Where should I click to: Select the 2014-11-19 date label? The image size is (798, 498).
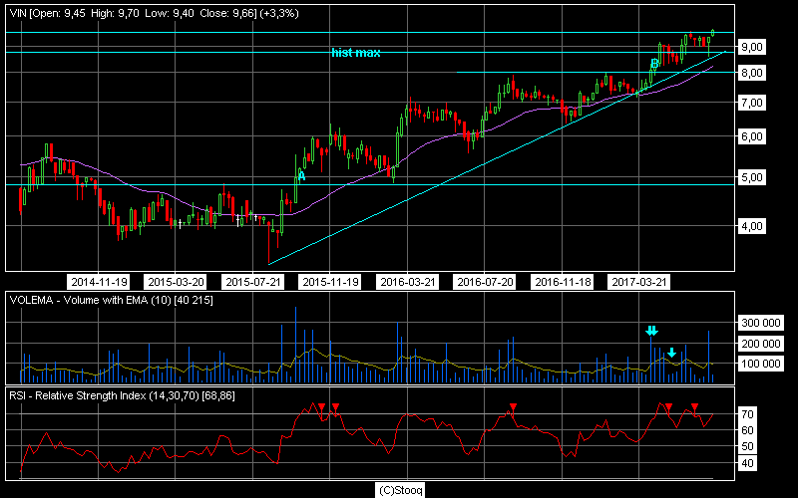pos(99,282)
